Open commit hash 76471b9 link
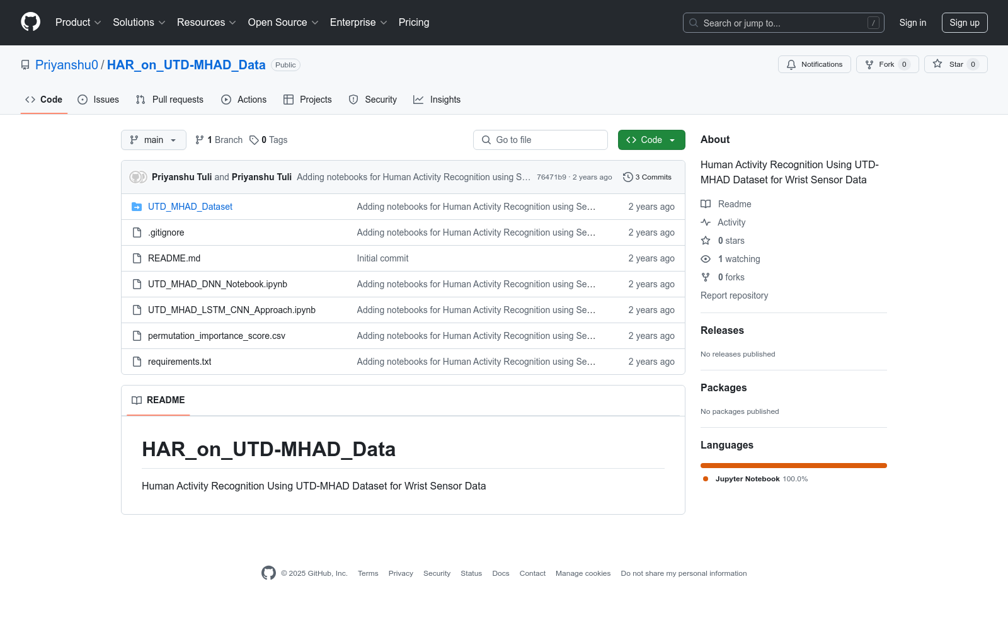The height and width of the screenshot is (630, 1008). (x=551, y=177)
